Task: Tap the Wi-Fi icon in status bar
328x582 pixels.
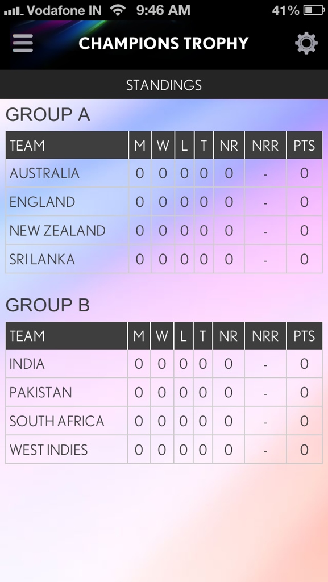Action: coord(118,10)
